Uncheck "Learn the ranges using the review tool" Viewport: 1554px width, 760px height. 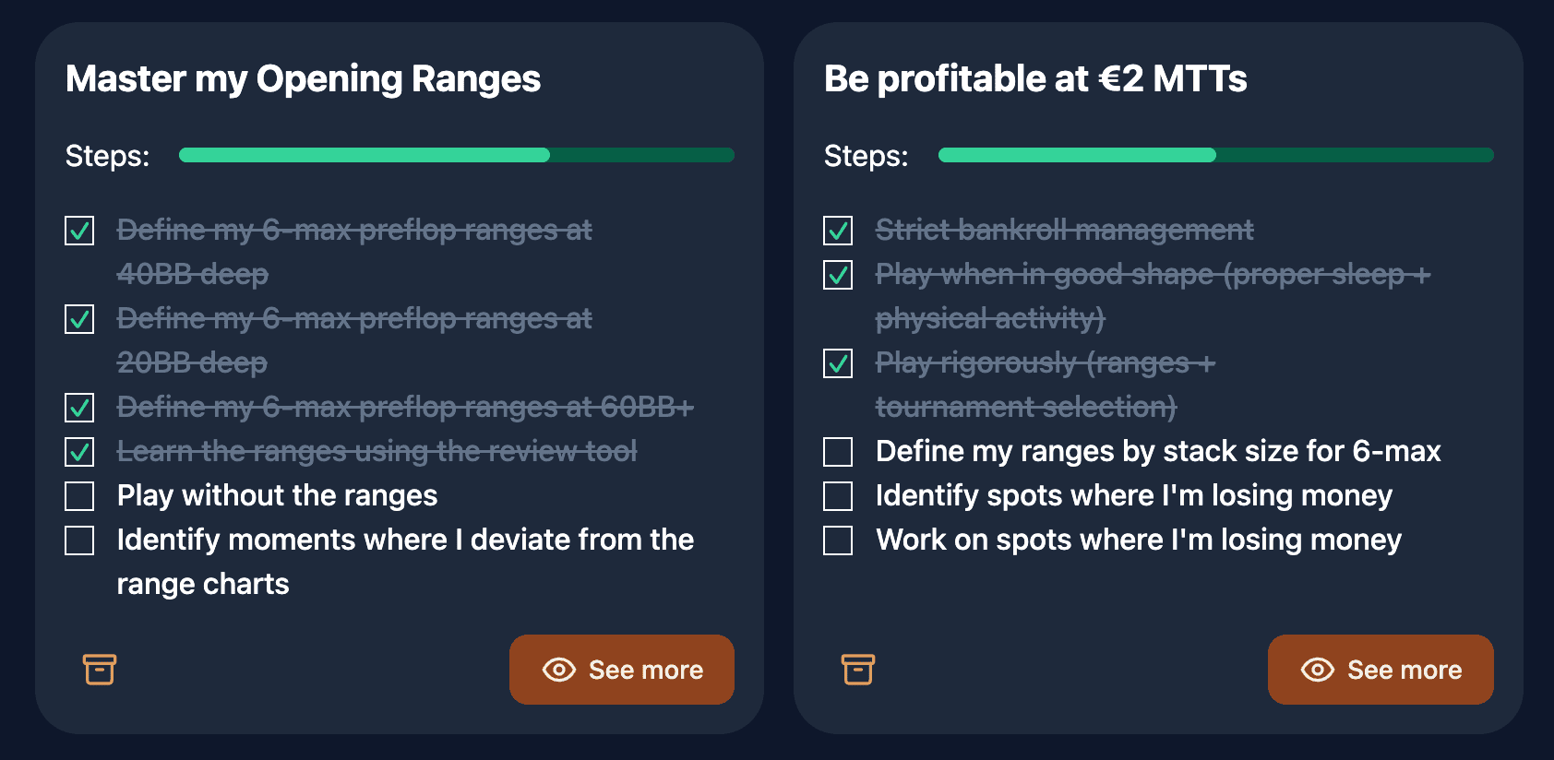79,451
